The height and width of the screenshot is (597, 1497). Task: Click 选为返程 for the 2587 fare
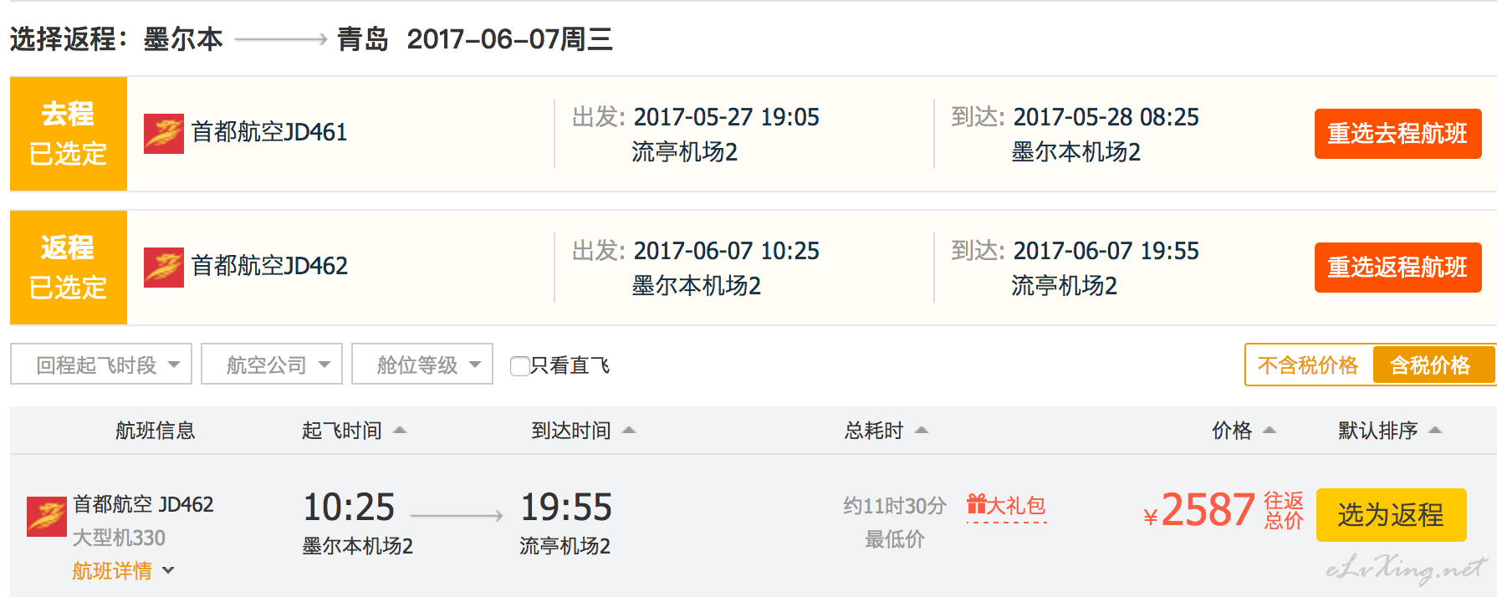1391,515
